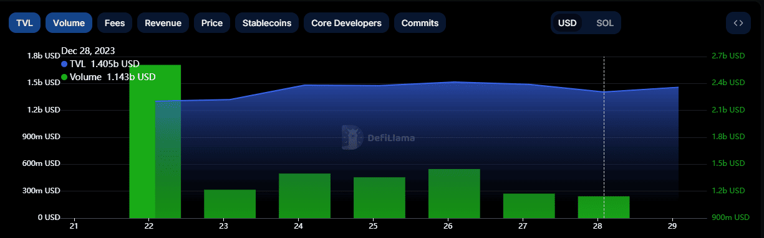Screen dimensions: 764x238
Task: Click the volume bar for day 27
Action: tap(529, 206)
